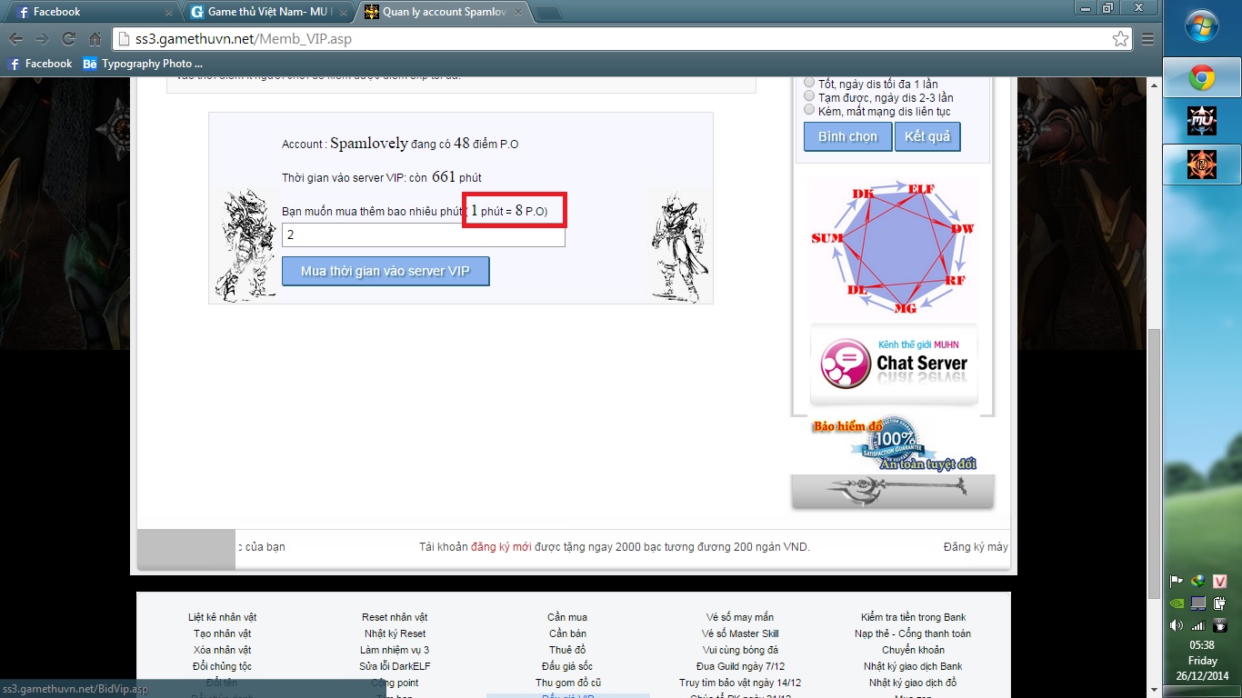The height and width of the screenshot is (698, 1242).
Task: Open the Thu gom đồ cũ link
Action: (x=567, y=683)
